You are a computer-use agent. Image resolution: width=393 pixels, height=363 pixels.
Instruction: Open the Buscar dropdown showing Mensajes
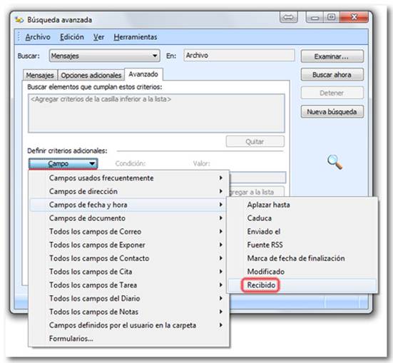[105, 56]
